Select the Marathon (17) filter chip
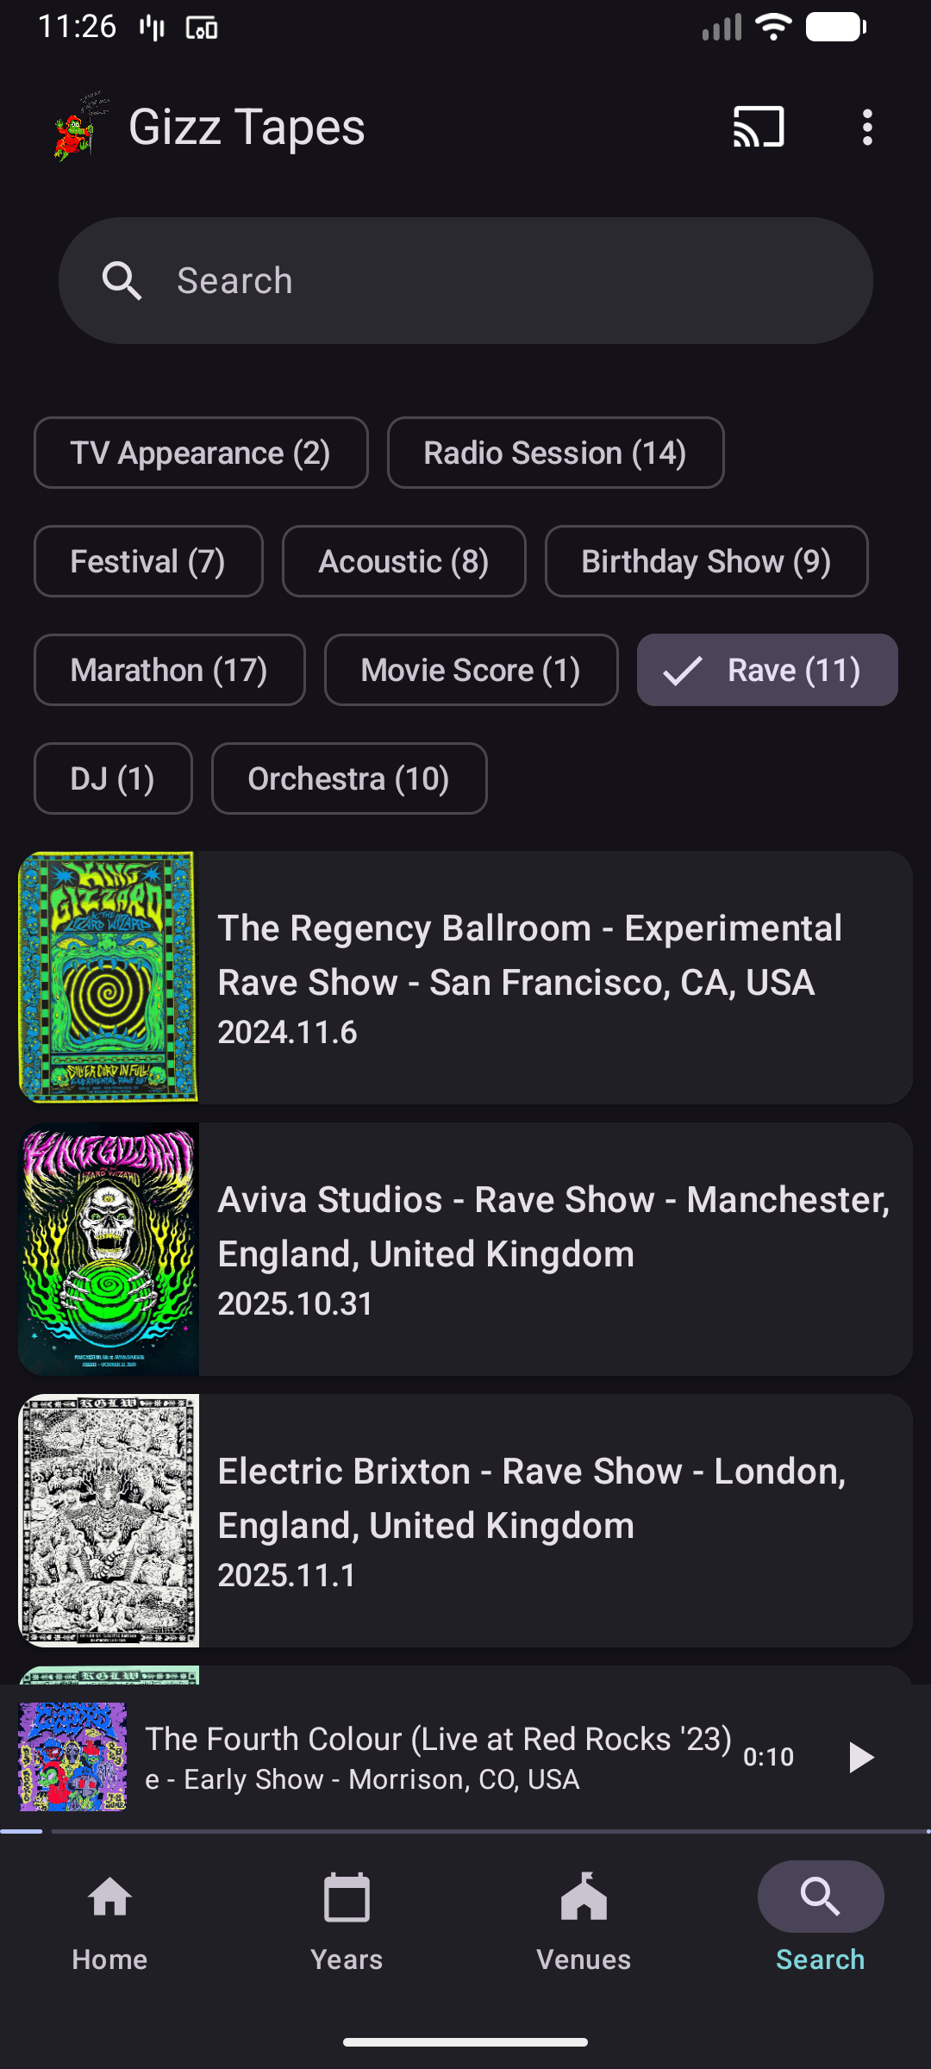The width and height of the screenshot is (931, 2069). 170,670
